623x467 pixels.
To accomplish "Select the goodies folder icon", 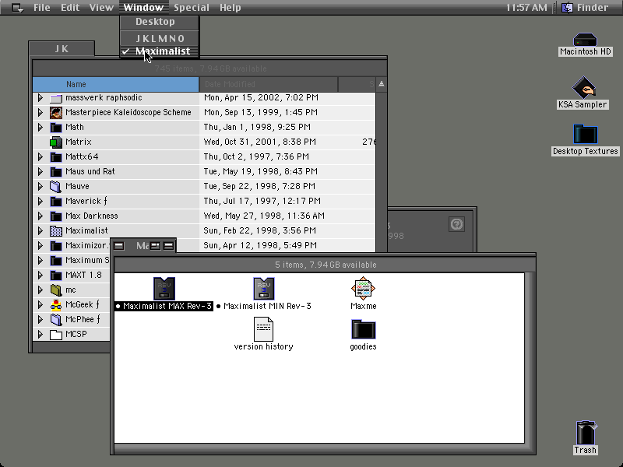I will click(x=363, y=329).
